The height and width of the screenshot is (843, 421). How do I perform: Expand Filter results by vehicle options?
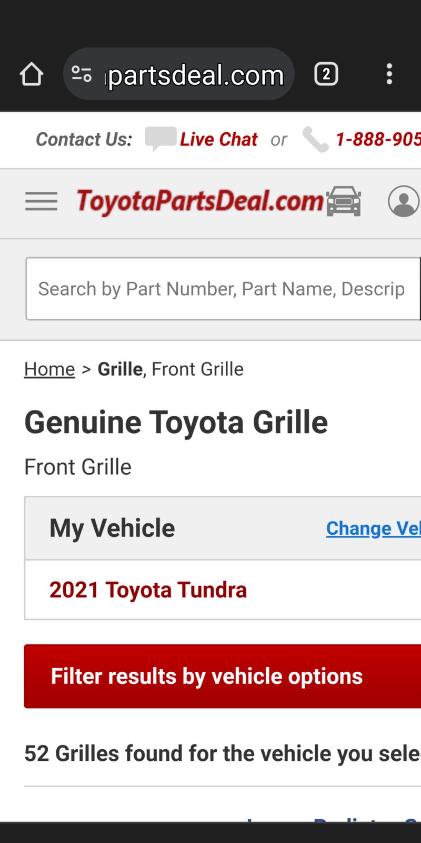(x=223, y=676)
